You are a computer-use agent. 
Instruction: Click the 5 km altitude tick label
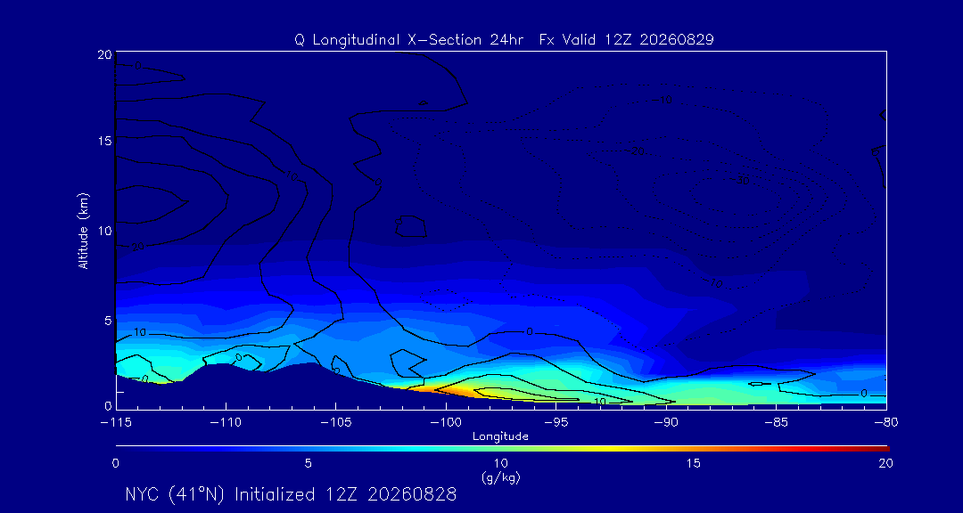pyautogui.click(x=107, y=321)
